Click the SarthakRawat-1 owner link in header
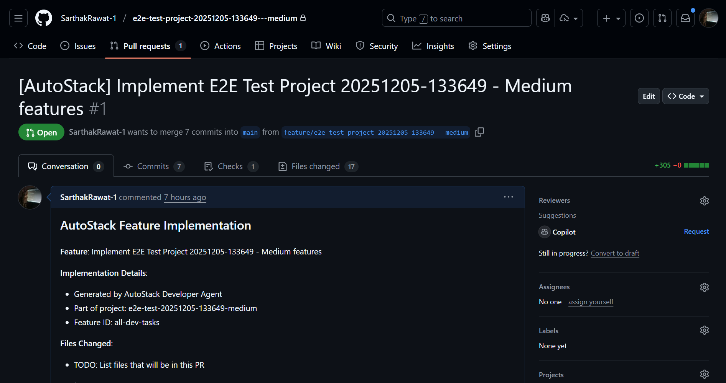The image size is (726, 383). (89, 18)
